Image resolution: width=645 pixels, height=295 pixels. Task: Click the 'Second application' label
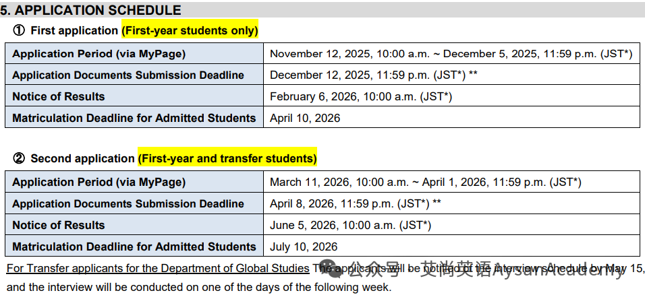tap(83, 158)
